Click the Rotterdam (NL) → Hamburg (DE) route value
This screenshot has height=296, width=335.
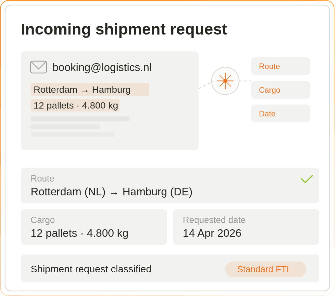click(x=111, y=192)
